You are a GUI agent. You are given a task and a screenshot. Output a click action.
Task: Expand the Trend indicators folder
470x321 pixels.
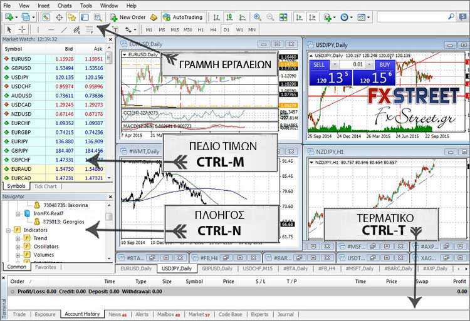pyautogui.click(x=18, y=238)
